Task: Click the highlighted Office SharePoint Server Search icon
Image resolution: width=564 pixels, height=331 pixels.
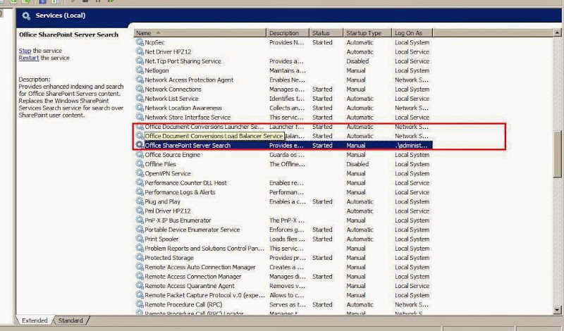Action: (139, 145)
